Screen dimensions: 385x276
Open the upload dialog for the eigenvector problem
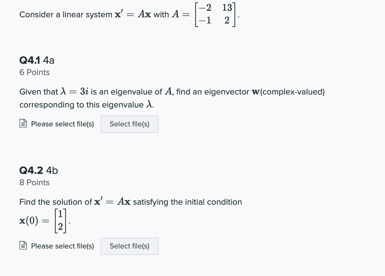[x=129, y=124]
